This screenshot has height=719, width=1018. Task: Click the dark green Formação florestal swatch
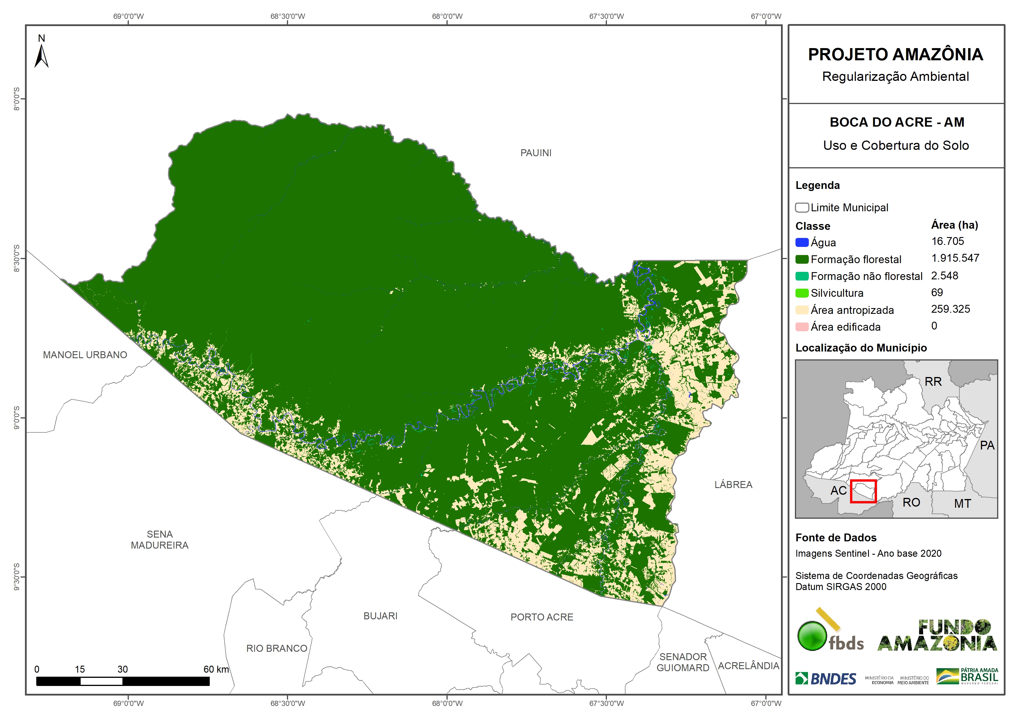802,259
